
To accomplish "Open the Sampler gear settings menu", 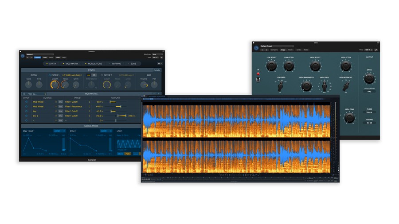I will [159, 64].
